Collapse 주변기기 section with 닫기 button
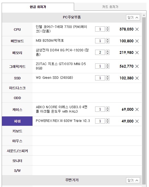Viewport: 149px width, 187px height. (x=133, y=180)
